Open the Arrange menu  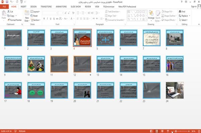151,16
